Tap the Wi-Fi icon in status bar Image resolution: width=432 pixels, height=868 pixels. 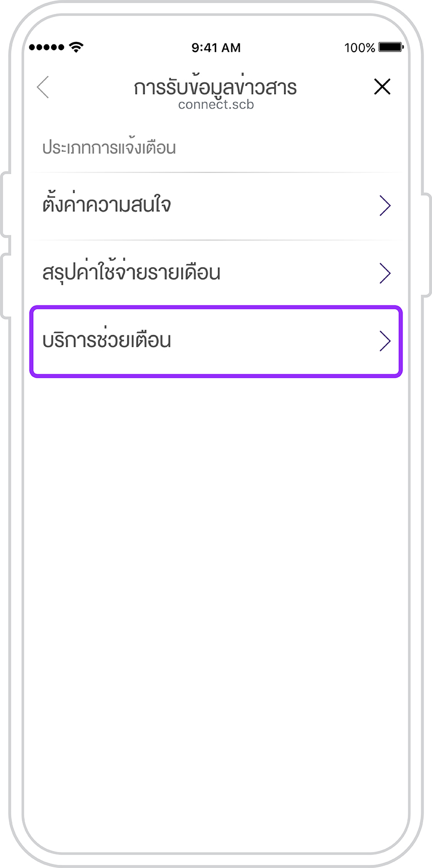click(76, 48)
